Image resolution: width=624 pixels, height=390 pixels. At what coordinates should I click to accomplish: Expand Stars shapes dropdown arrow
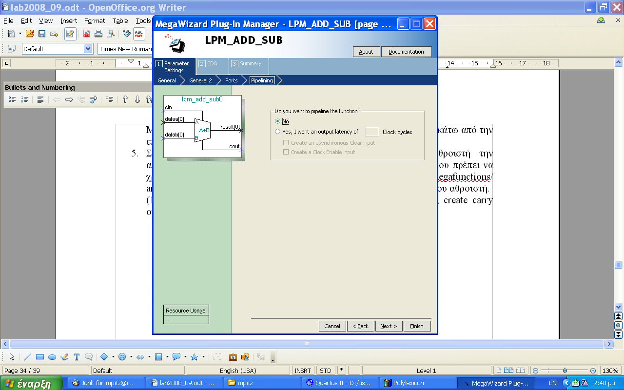(x=203, y=357)
